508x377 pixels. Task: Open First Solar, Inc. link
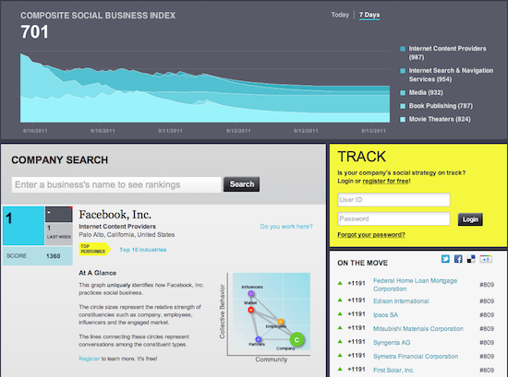[x=393, y=371]
